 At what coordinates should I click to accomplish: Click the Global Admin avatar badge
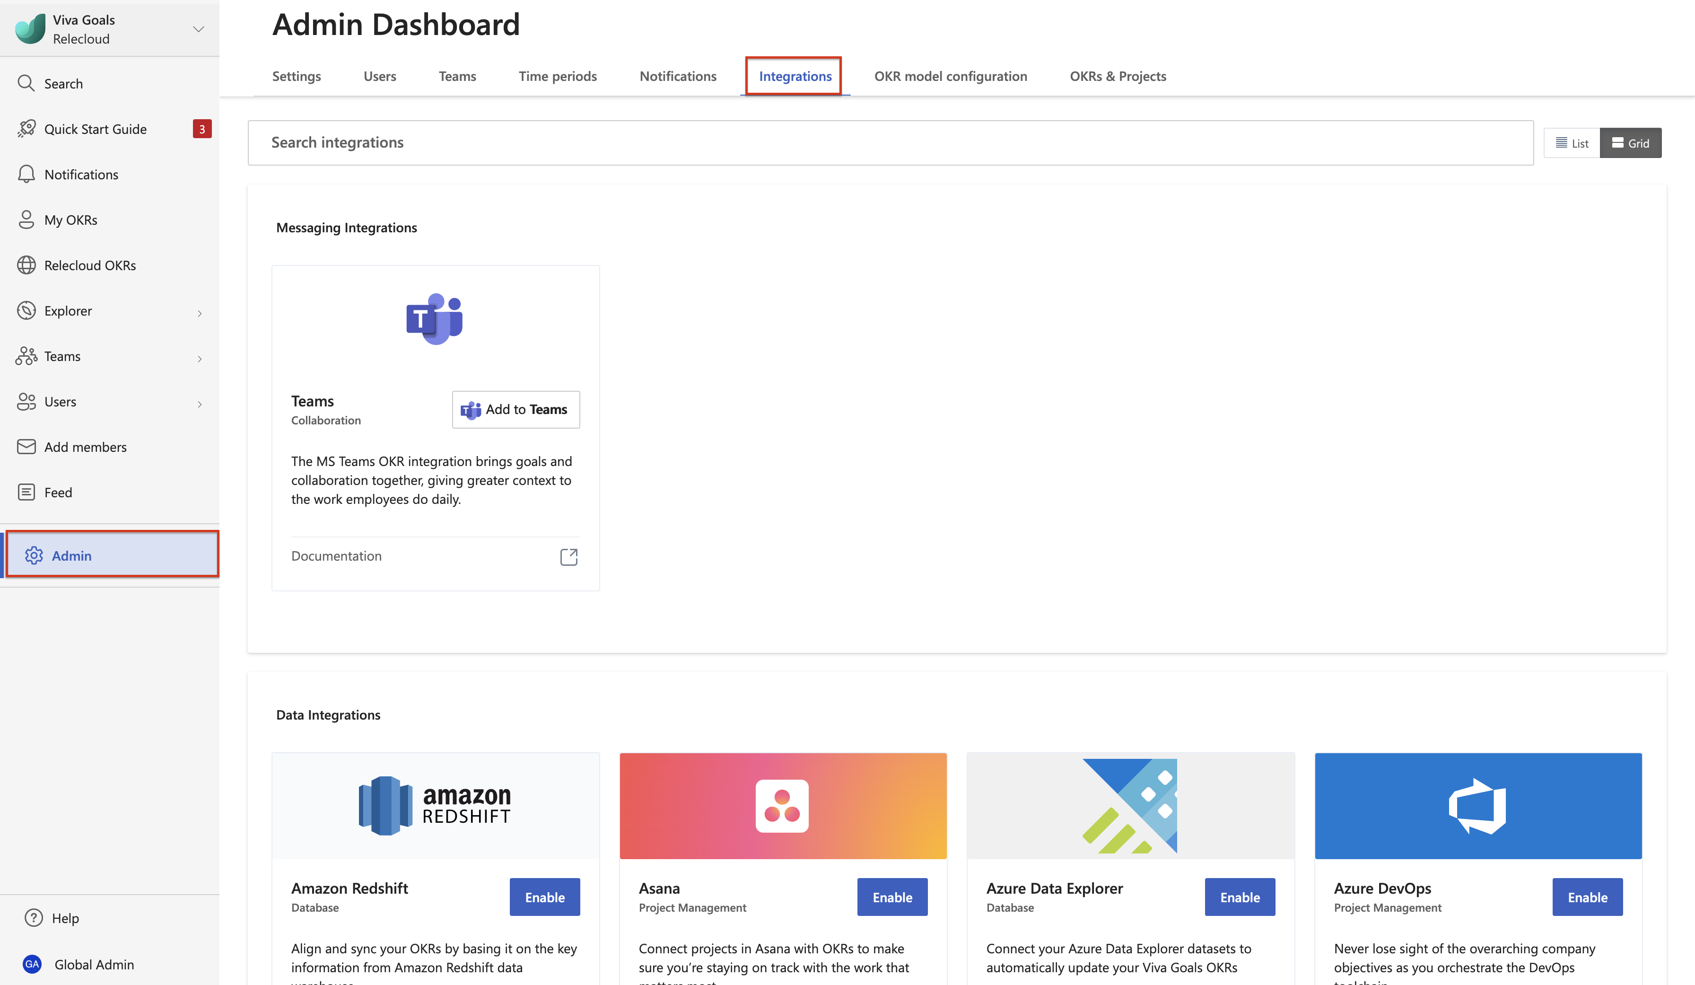click(x=32, y=964)
